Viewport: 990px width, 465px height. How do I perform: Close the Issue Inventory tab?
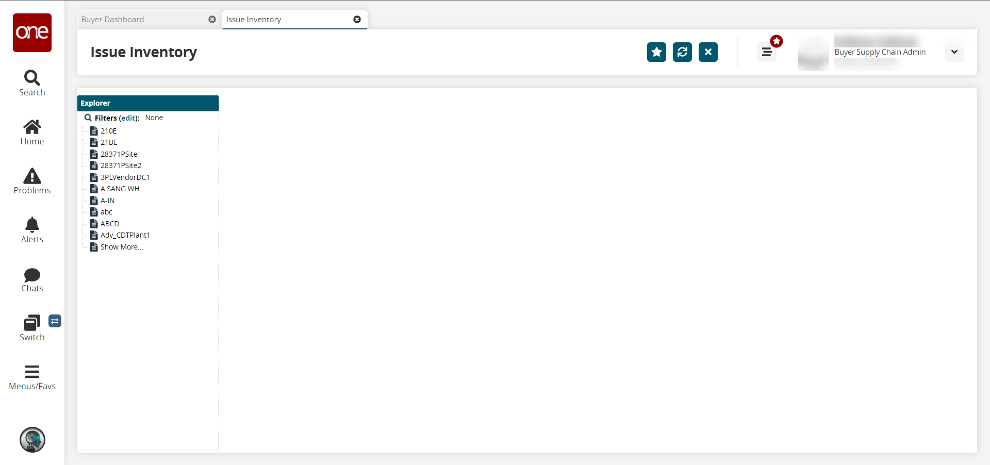[357, 20]
